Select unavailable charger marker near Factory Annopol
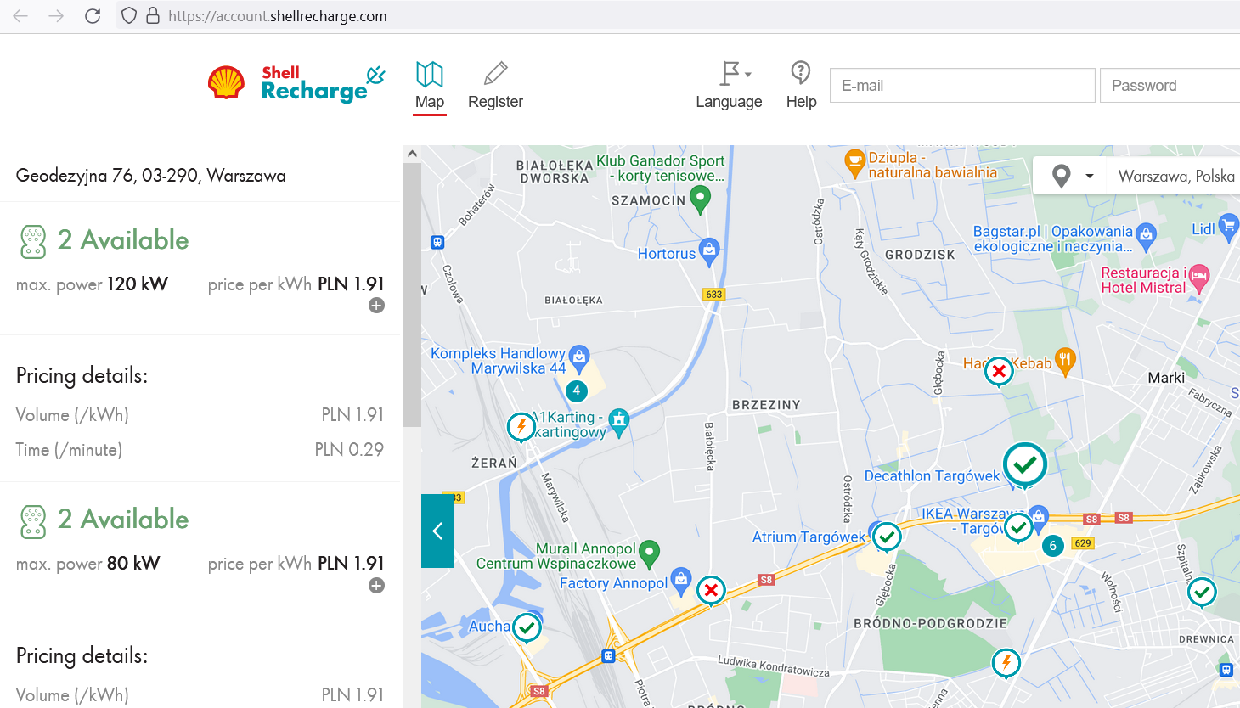Viewport: 1240px width, 708px height. pyautogui.click(x=711, y=590)
